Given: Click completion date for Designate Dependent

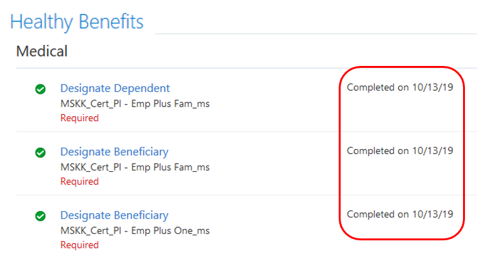Looking at the screenshot, I should (x=400, y=88).
